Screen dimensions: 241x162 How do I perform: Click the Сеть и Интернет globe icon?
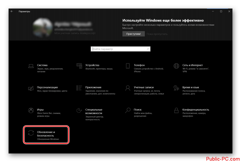[x=176, y=66]
